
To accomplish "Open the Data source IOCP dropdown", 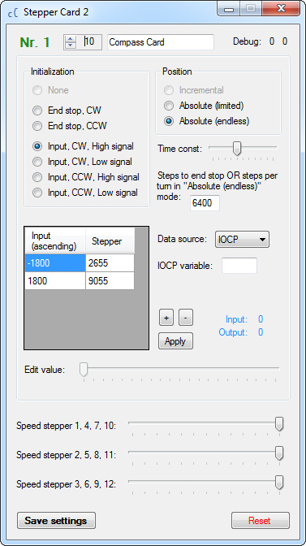I will coord(242,239).
